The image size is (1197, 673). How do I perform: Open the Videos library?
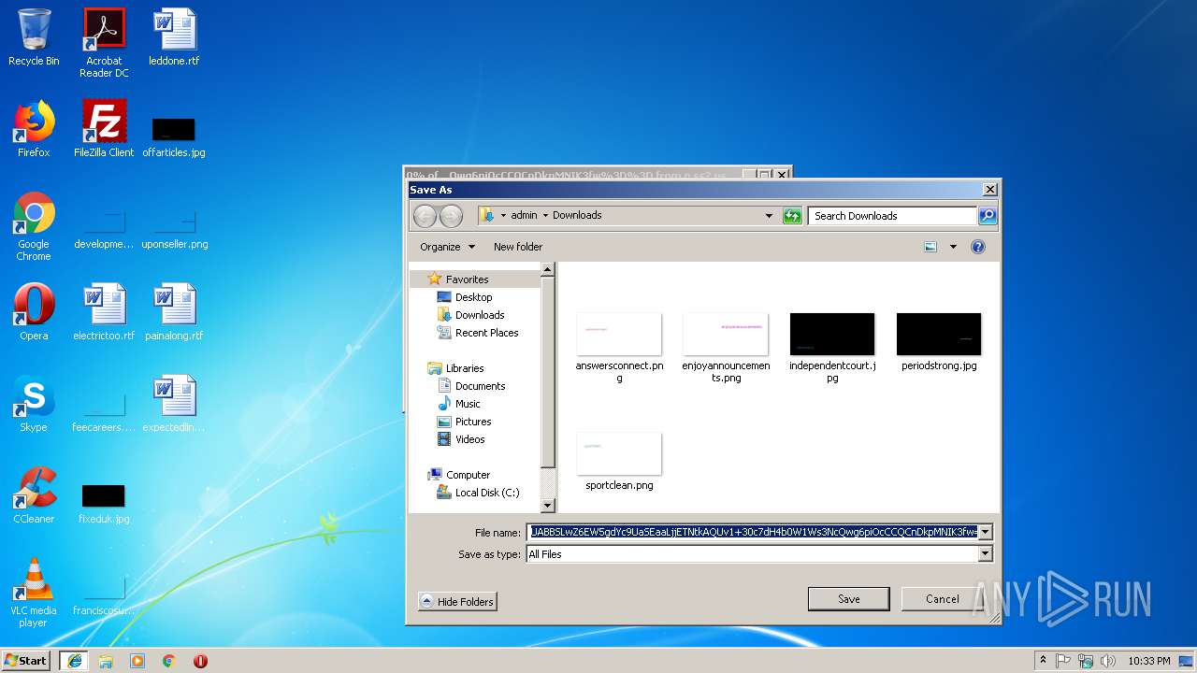point(469,439)
